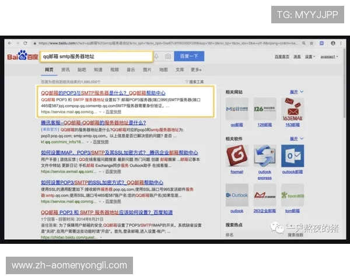Open the 163EMAIL logo thumbnail
Viewport: 350px width, 280px height.
(292, 109)
